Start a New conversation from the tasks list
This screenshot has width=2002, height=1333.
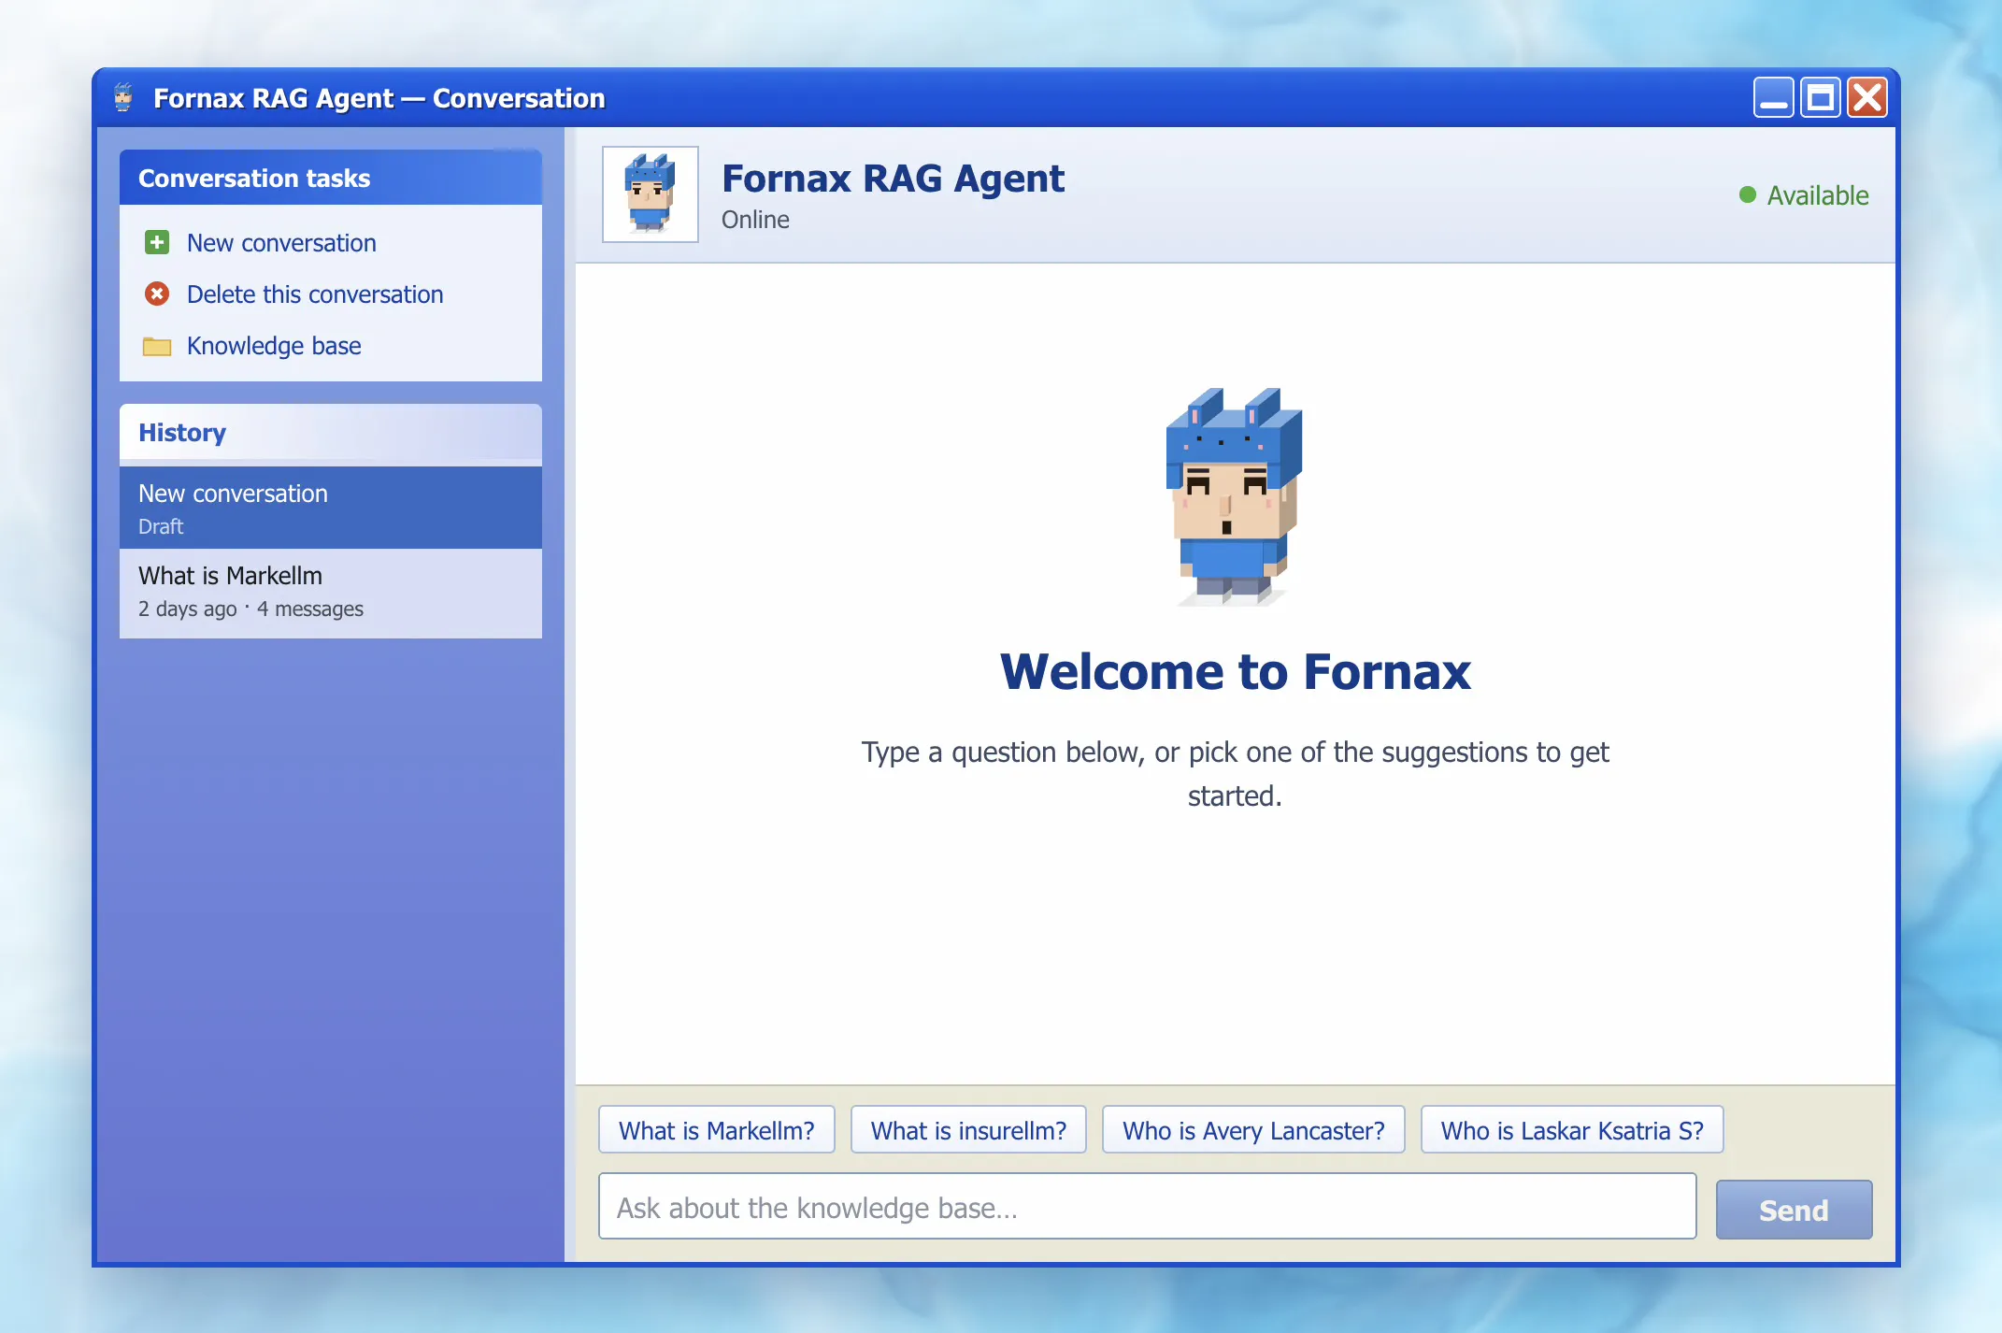[281, 243]
